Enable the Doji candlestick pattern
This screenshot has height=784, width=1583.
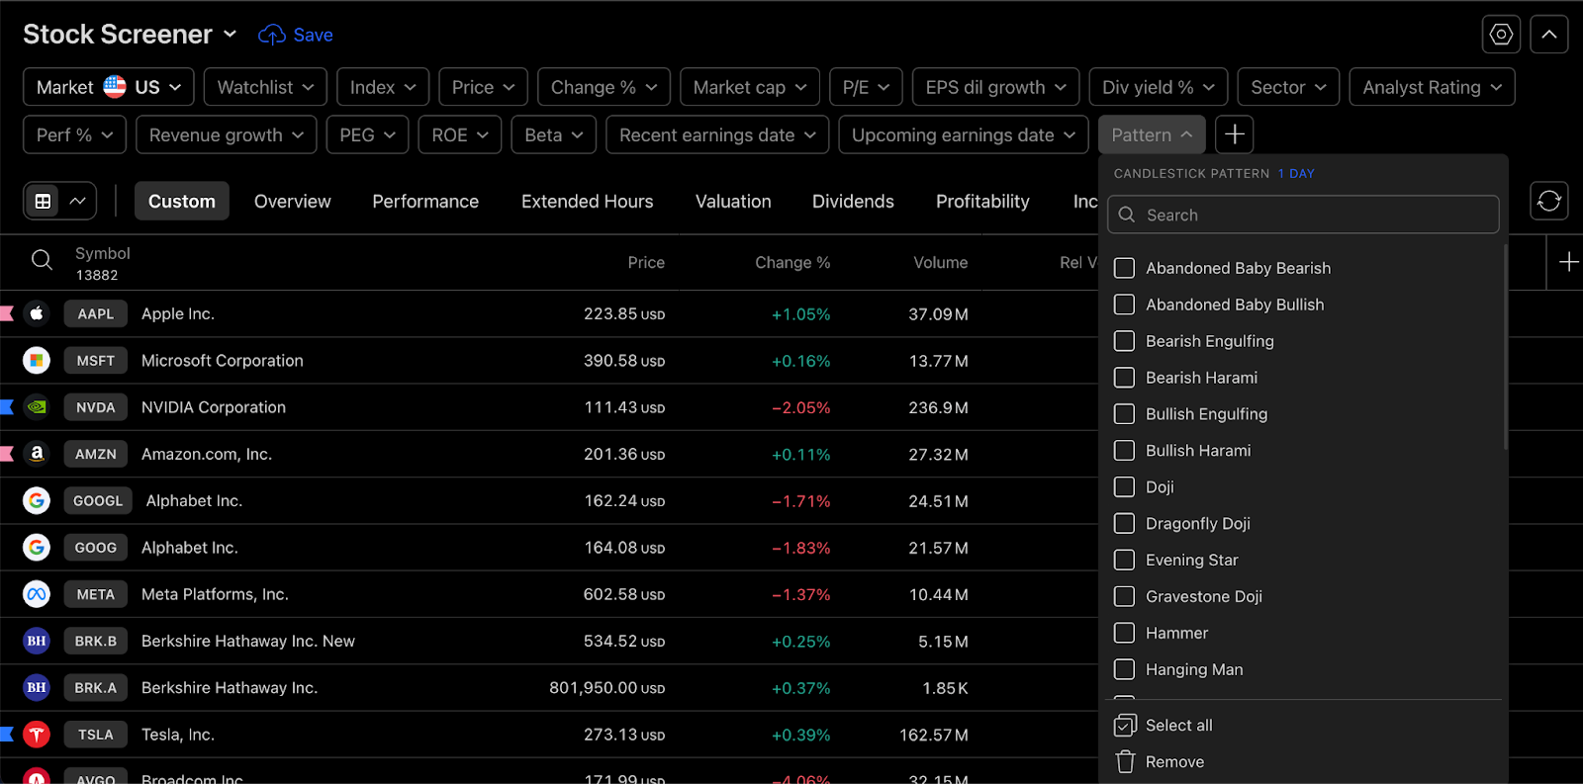point(1124,486)
